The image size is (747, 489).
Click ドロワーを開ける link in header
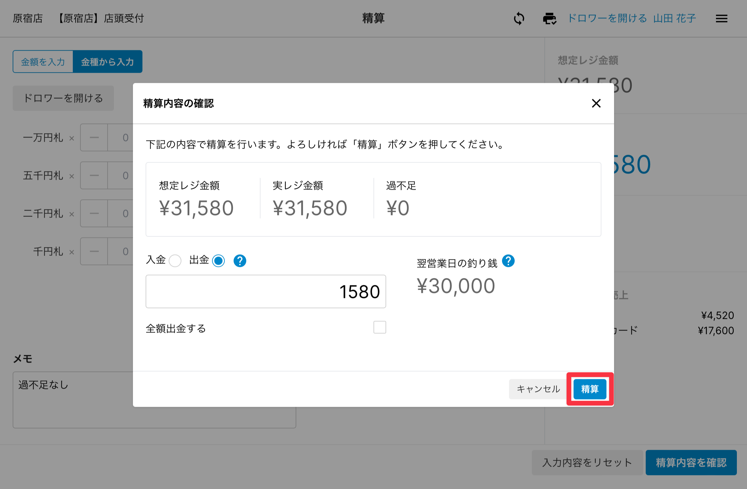[x=607, y=18]
